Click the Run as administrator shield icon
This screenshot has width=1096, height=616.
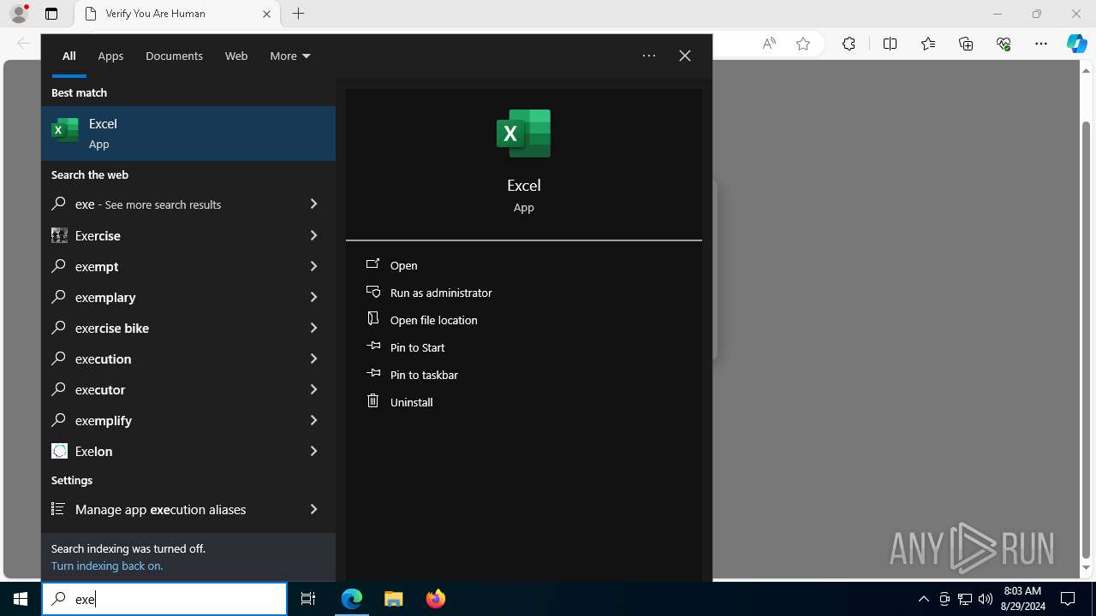pyautogui.click(x=372, y=292)
